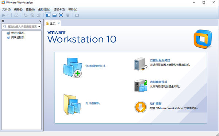This screenshot has height=136, width=219.
Task: Close the 库 library panel
Action: (x=40, y=21)
